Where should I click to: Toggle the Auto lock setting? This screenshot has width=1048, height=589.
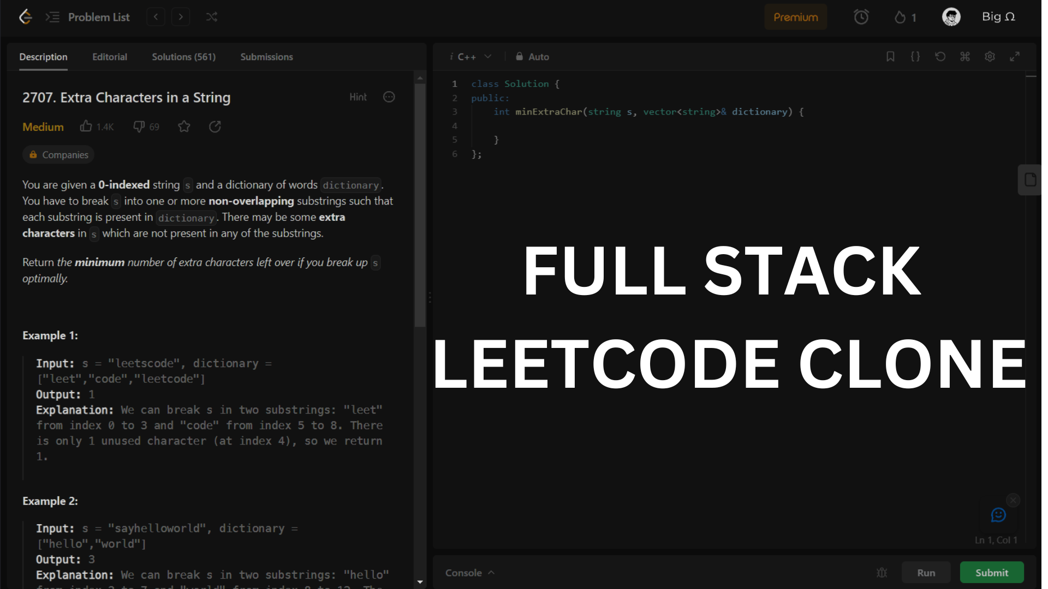point(533,57)
